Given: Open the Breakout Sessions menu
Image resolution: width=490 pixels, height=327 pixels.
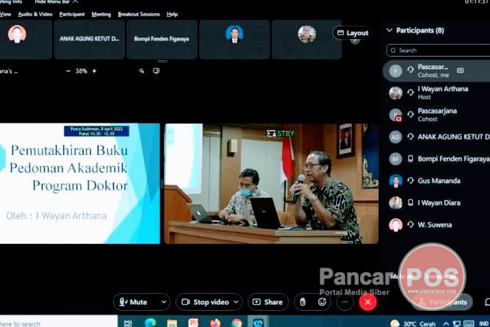Looking at the screenshot, I should tap(139, 14).
